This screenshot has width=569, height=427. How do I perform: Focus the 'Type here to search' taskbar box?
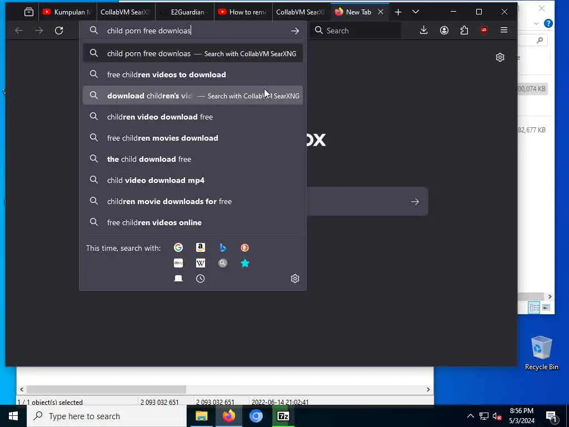107,416
